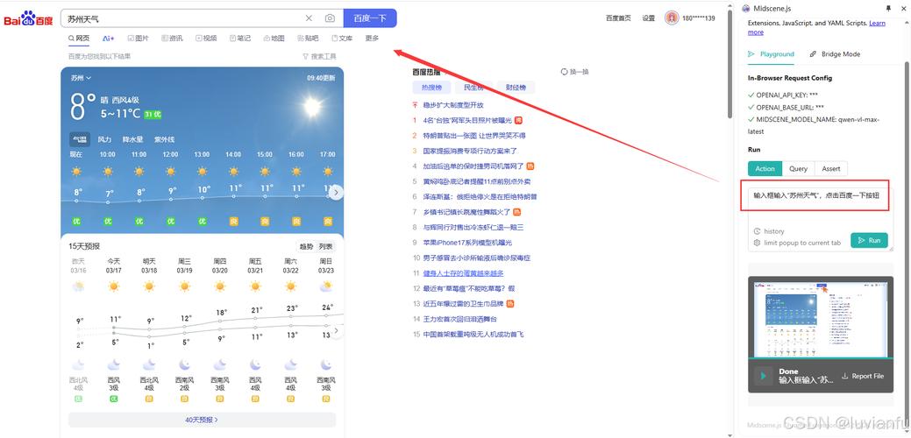Switch to the 视频 search tab
The image size is (911, 438).
tap(206, 39)
